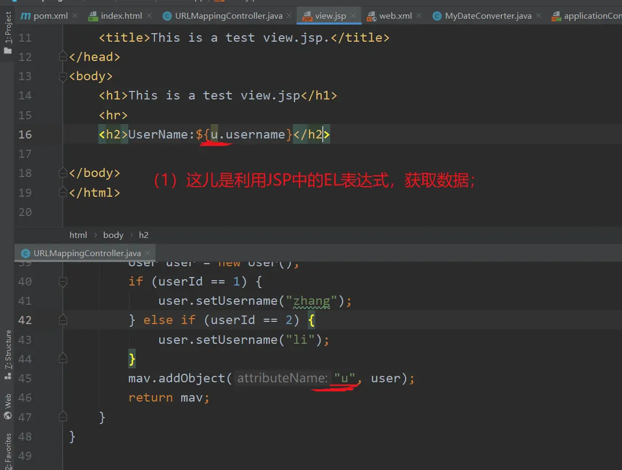Click the class icon on MyDateConverter.java tab
The image size is (622, 470).
[x=437, y=16]
